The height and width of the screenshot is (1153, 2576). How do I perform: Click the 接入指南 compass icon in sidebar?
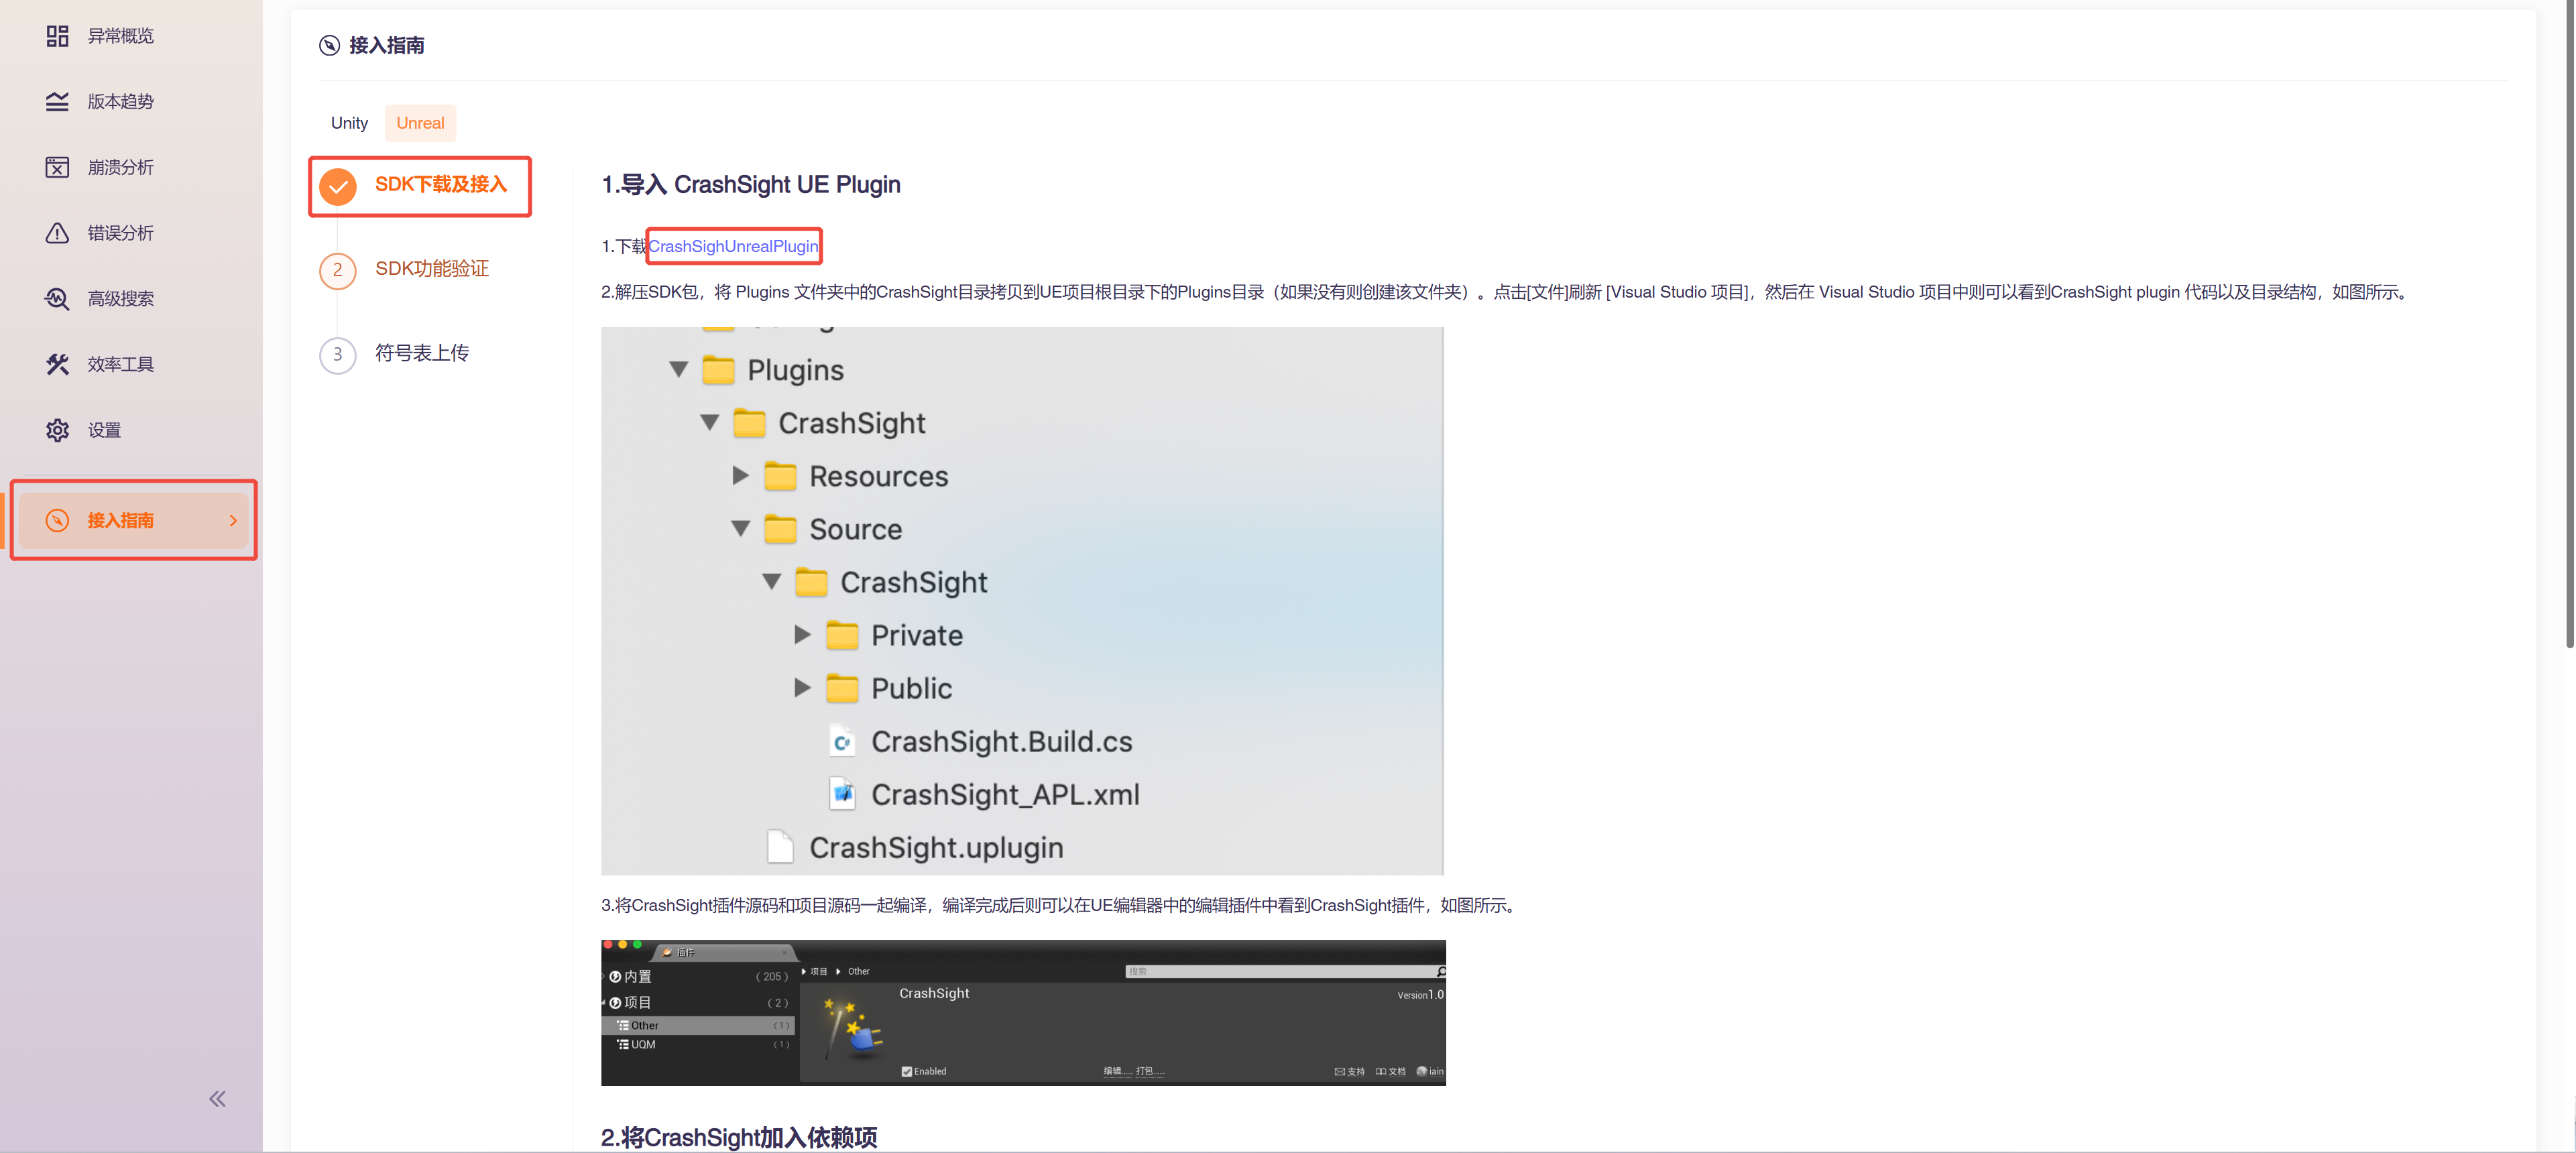click(57, 520)
